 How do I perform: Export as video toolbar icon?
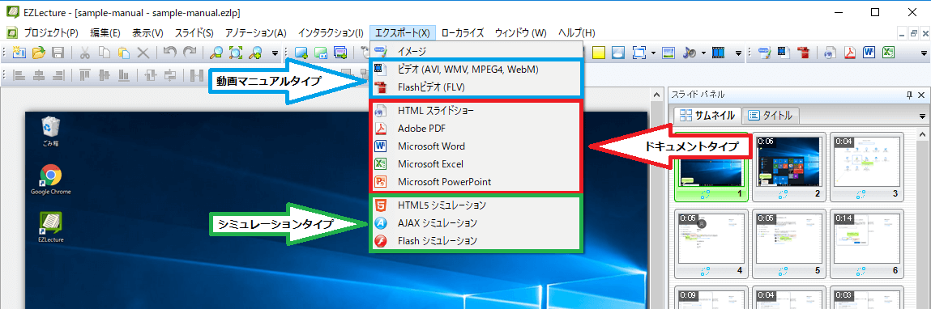click(784, 53)
